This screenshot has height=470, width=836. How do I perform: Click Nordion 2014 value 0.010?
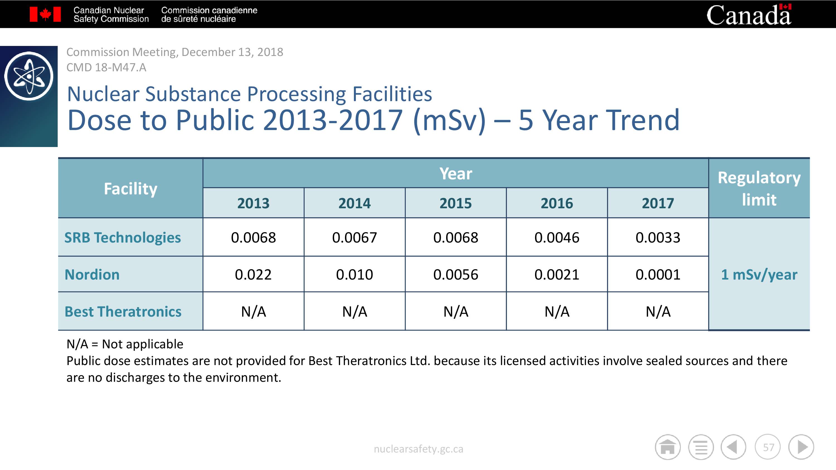click(354, 275)
